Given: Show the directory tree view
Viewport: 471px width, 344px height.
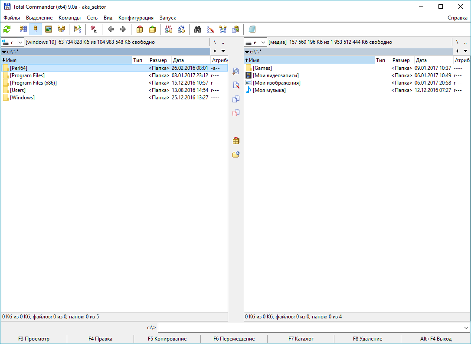Looking at the screenshot, I should (x=61, y=29).
